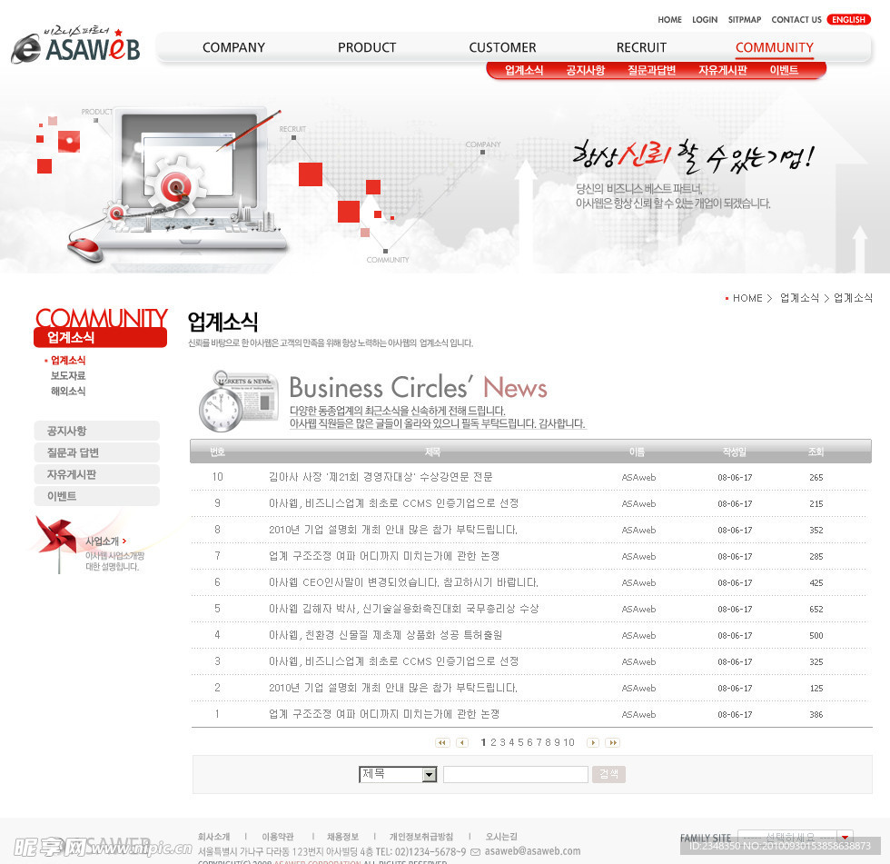Go to page 5 in pagination

(520, 742)
